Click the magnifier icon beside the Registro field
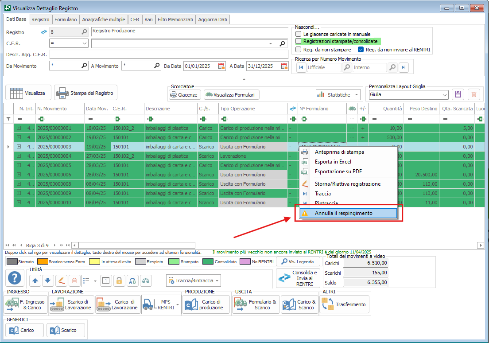Screen dimensions: 489x343 click(85, 32)
